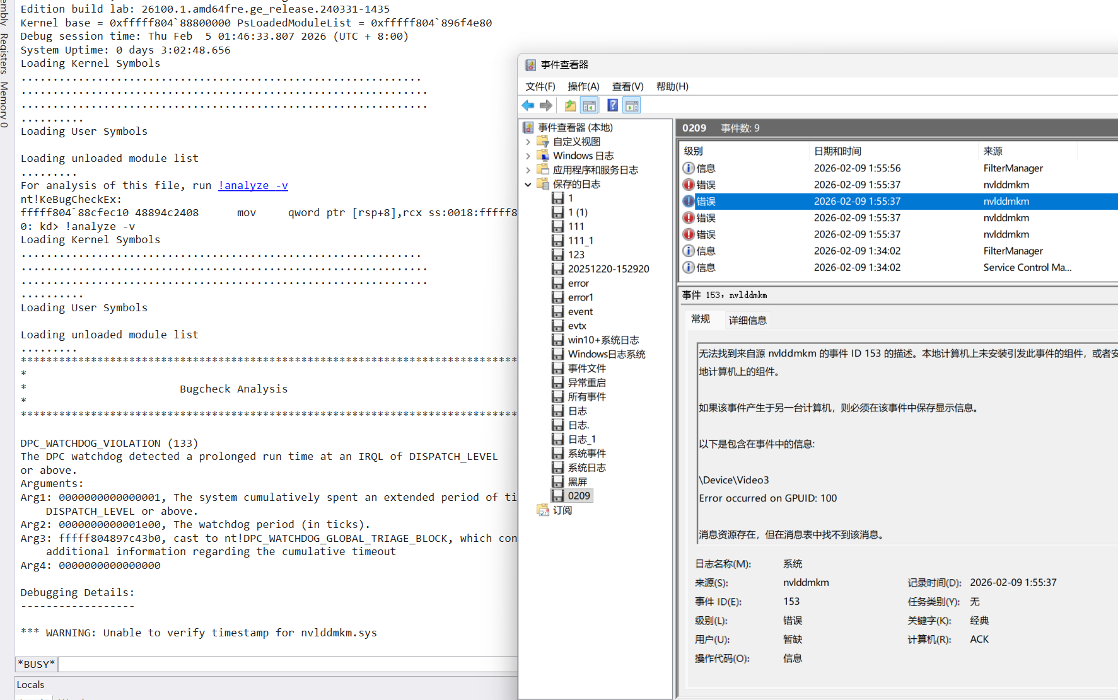Image resolution: width=1118 pixels, height=700 pixels.
Task: Click the event ID value 153
Action: [791, 602]
